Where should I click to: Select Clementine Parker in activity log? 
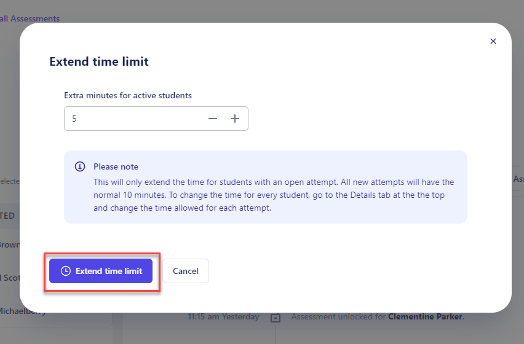(x=425, y=316)
